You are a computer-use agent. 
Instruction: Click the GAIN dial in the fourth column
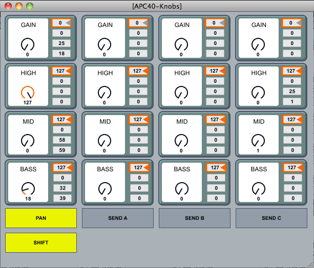pos(258,44)
